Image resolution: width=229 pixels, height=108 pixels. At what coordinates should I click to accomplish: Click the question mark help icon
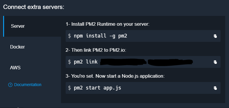coord(10,85)
